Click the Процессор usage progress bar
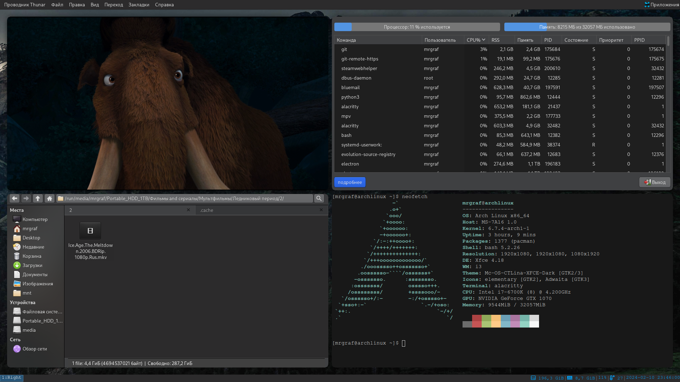Viewport: 680px width, 382px height. coord(417,27)
